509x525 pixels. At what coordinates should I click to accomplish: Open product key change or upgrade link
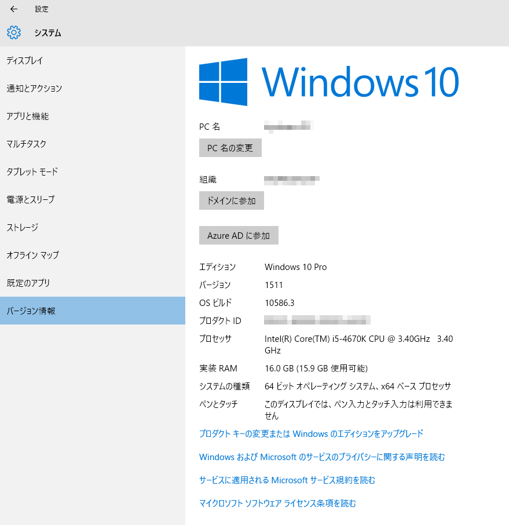(311, 433)
